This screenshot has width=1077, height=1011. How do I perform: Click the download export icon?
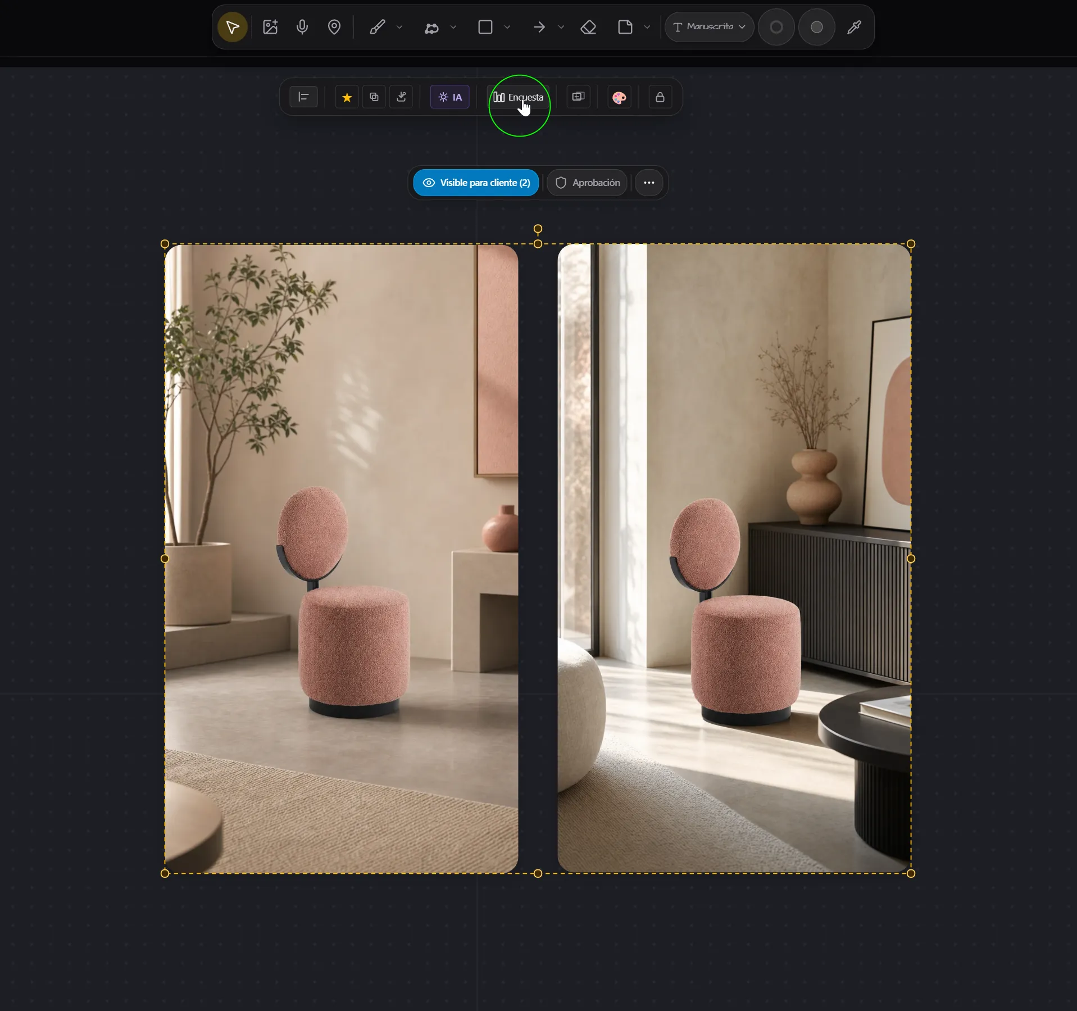pyautogui.click(x=401, y=97)
